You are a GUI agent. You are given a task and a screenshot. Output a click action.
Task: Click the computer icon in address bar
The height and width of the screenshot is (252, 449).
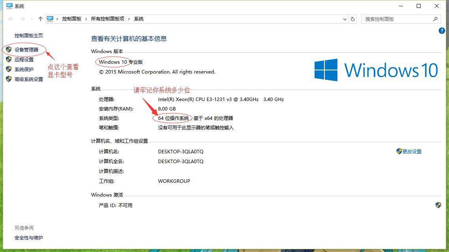(x=50, y=19)
